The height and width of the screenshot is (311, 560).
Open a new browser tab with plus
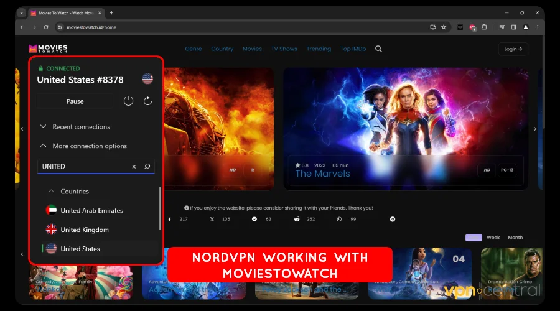tap(111, 13)
